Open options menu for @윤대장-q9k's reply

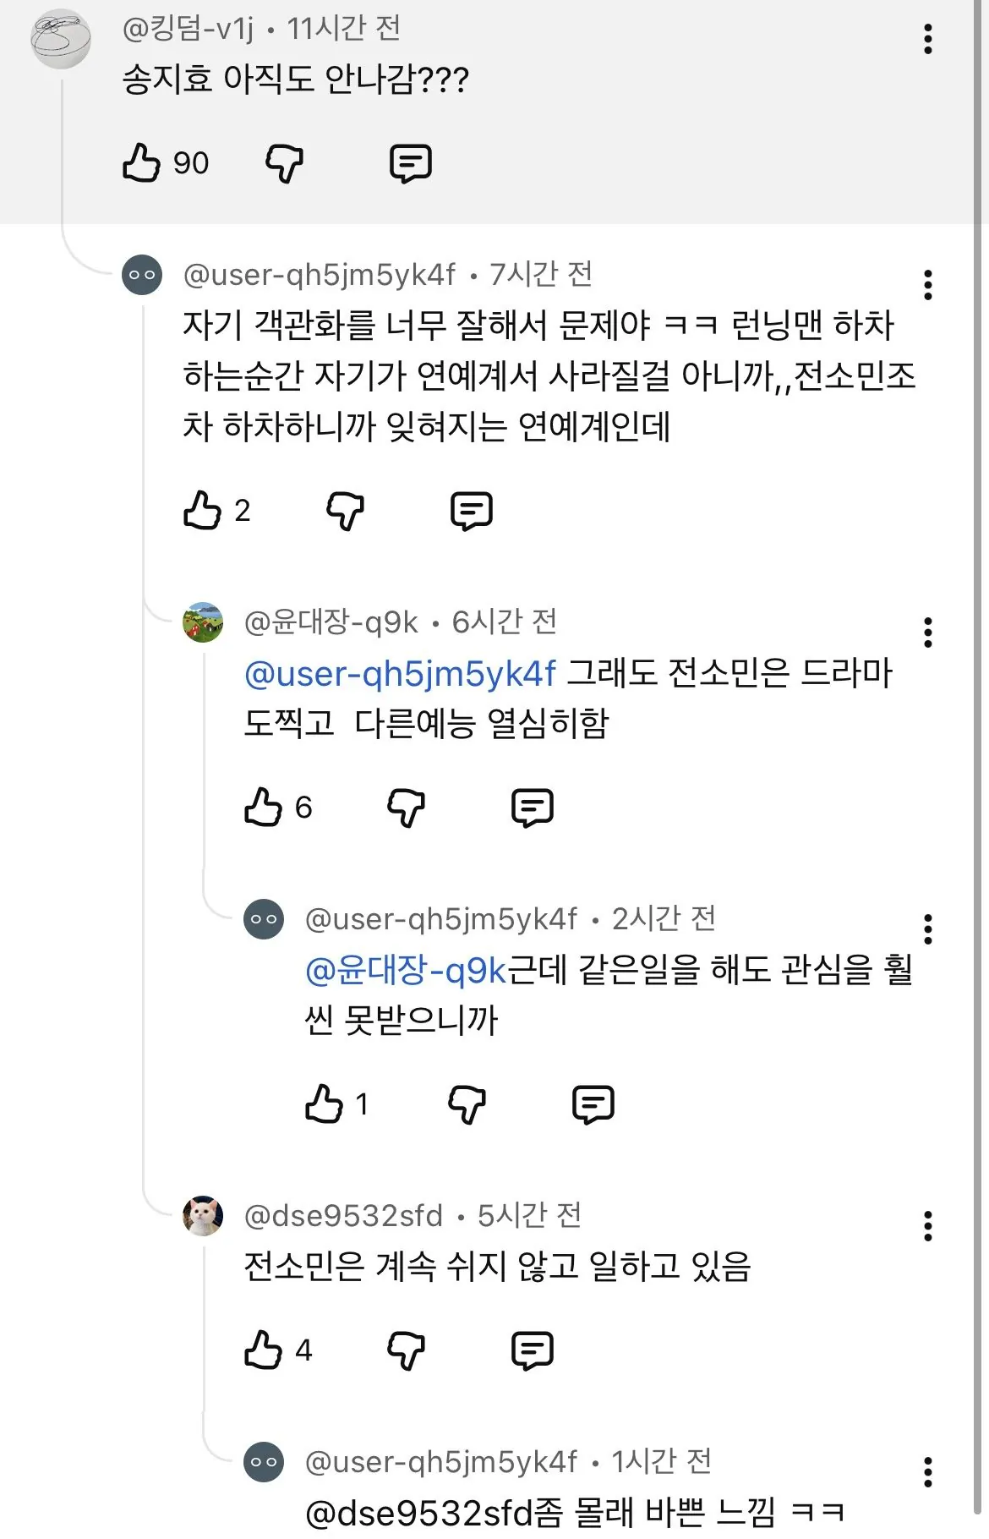point(928,633)
